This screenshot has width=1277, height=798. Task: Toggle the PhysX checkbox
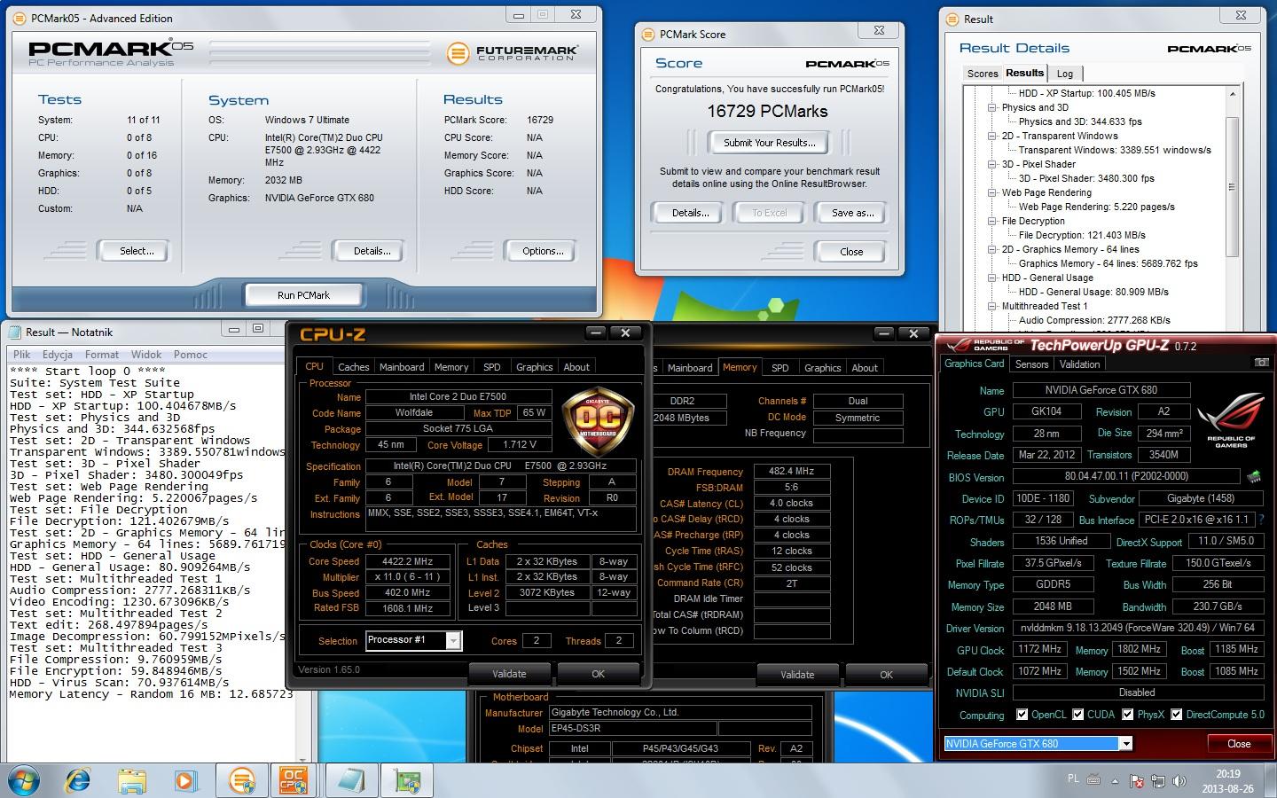[1128, 715]
